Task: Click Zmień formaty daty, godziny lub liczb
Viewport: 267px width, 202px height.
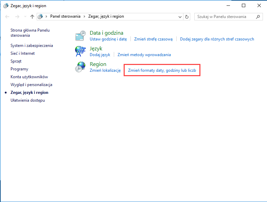Action: coord(162,70)
